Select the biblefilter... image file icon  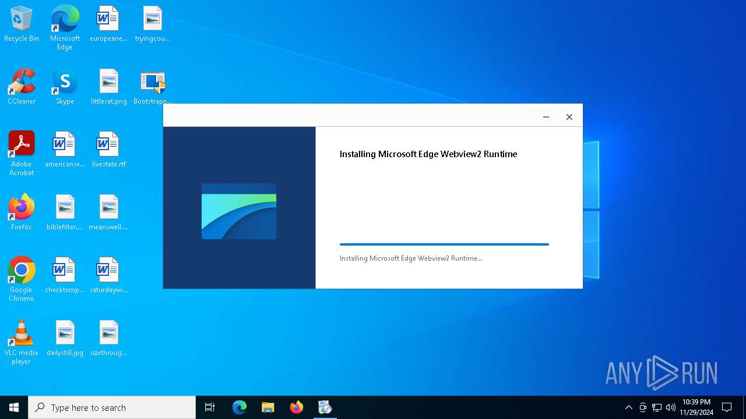coord(65,212)
